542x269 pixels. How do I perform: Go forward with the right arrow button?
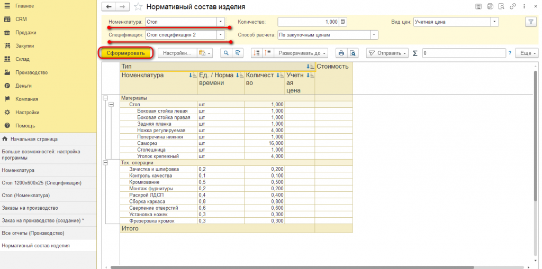click(x=122, y=6)
